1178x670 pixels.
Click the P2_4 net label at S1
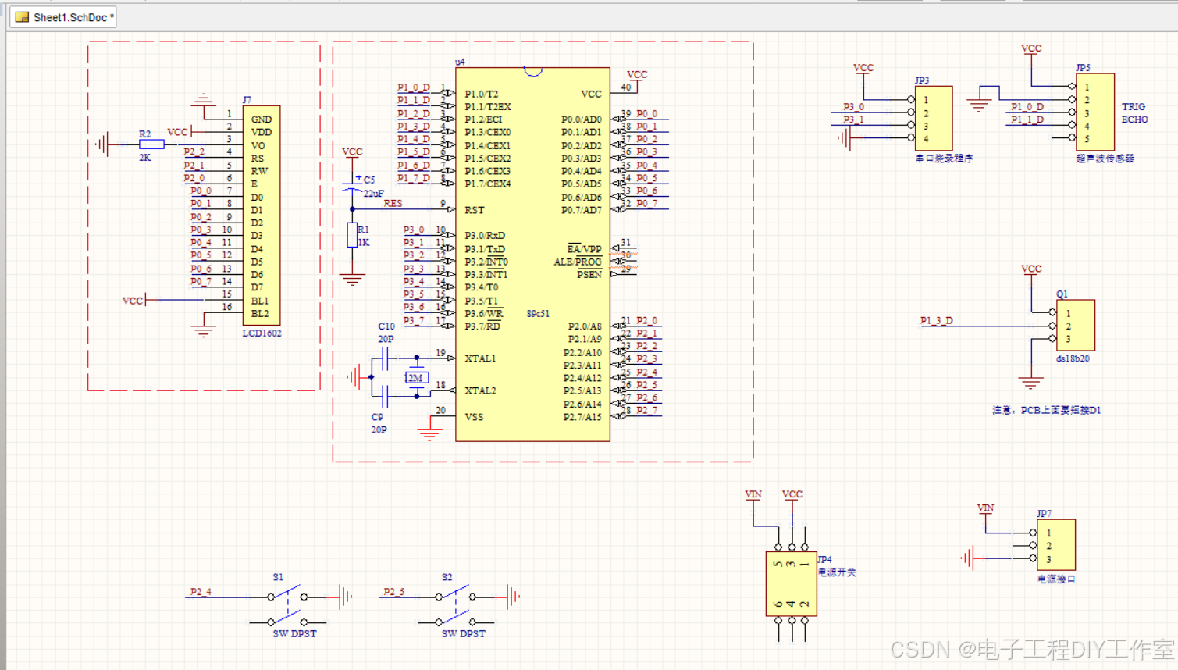pos(201,591)
